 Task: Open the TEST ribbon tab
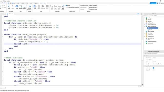27,3
